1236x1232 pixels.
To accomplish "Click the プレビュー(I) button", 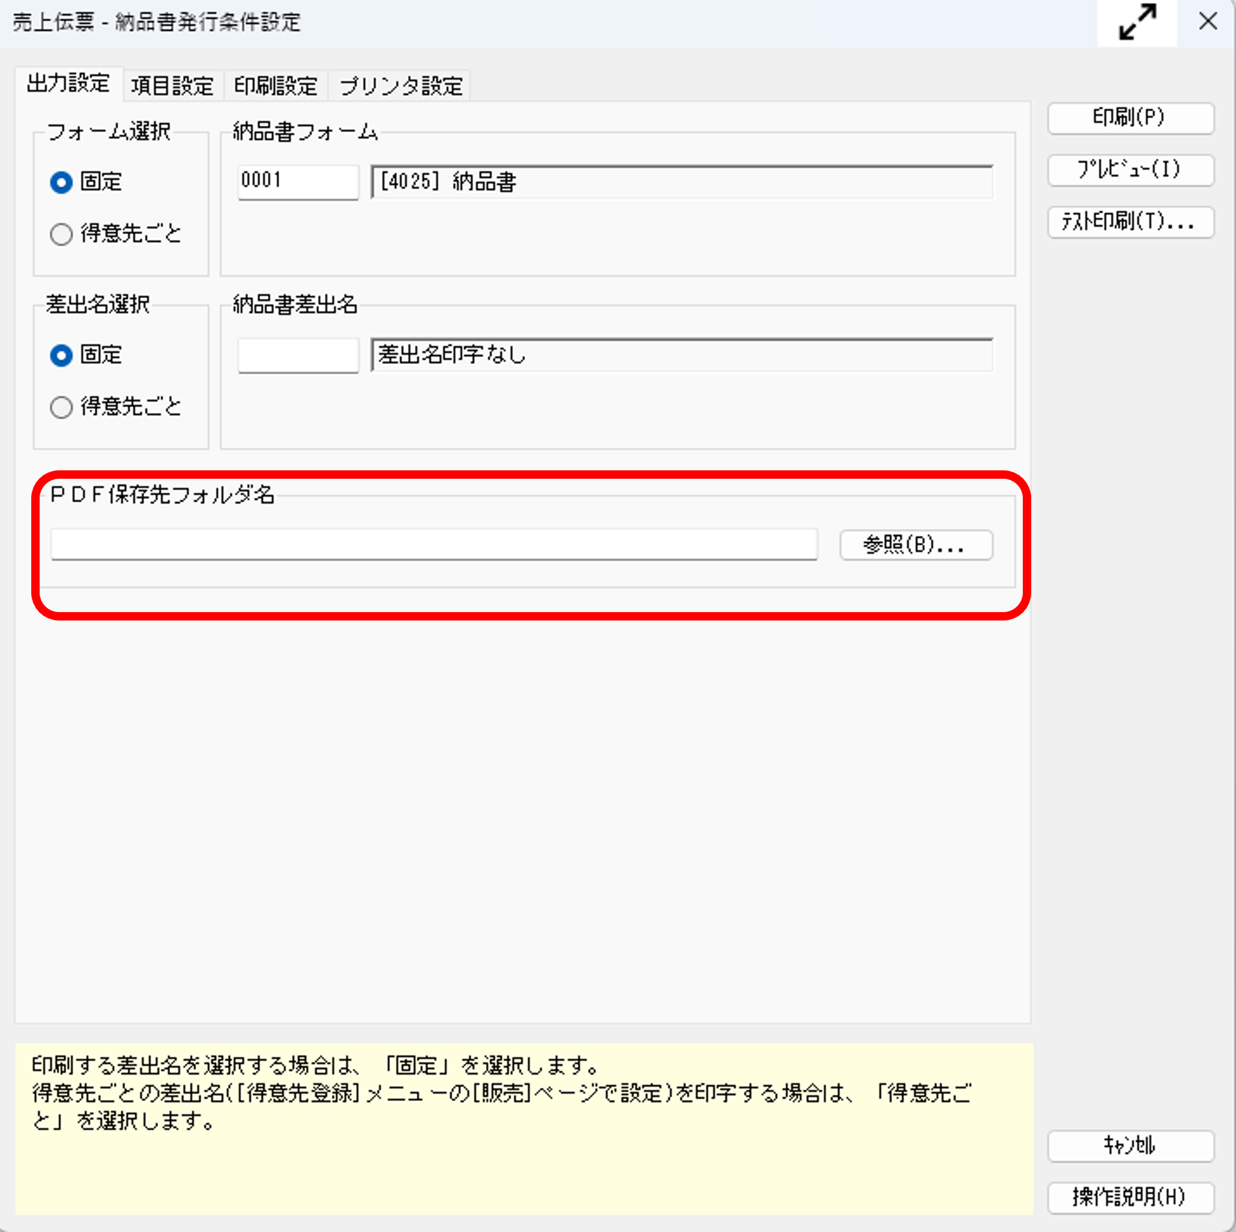I will click(1130, 170).
